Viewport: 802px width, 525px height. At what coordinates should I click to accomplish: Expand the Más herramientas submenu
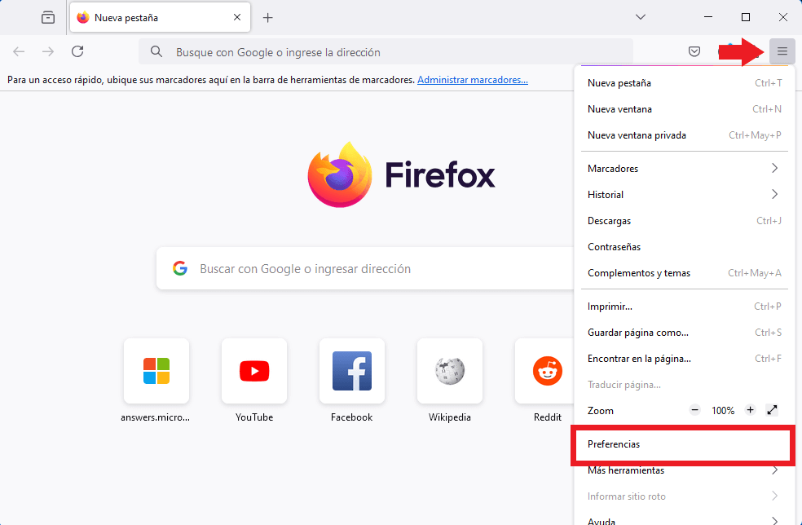pyautogui.click(x=685, y=470)
